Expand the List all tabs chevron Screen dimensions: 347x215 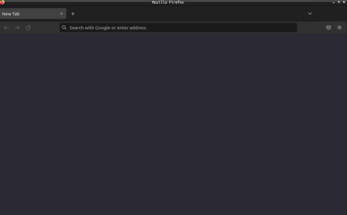click(x=310, y=14)
